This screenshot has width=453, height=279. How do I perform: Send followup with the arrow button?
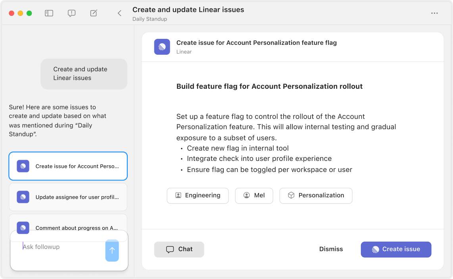pos(112,250)
